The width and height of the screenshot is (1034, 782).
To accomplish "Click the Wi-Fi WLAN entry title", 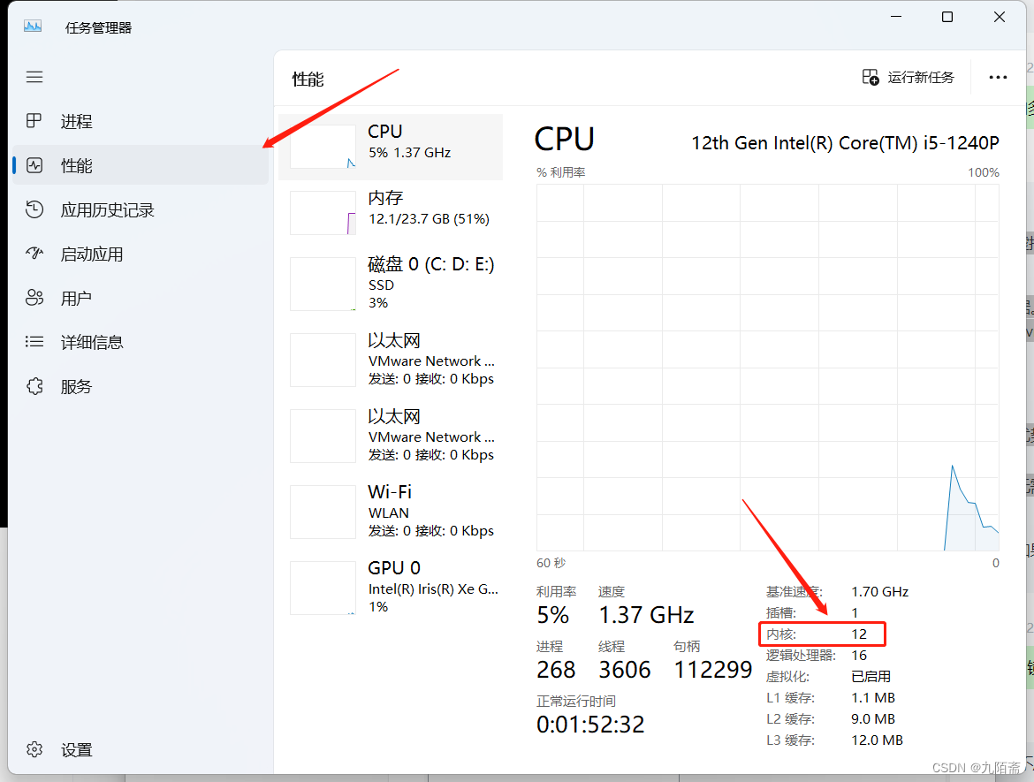I will (390, 492).
